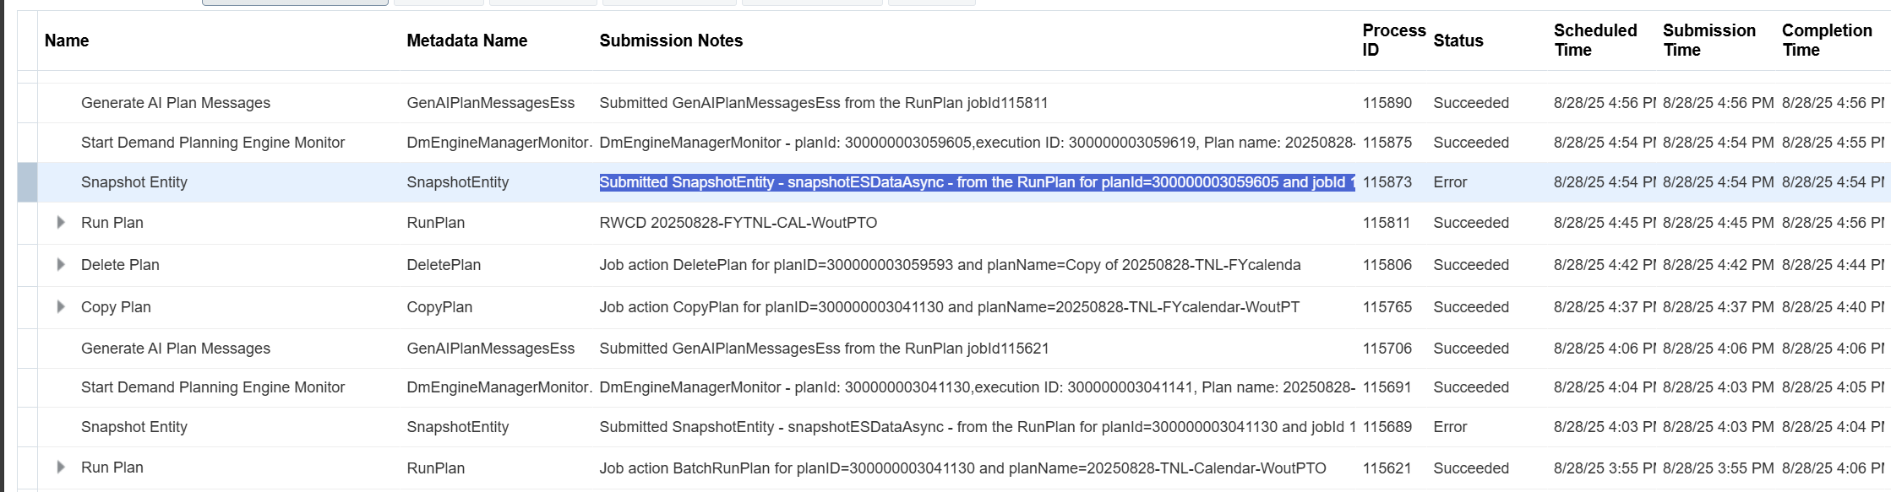This screenshot has height=492, width=1891.
Task: Expand the Delete Plan row
Action: (x=60, y=264)
